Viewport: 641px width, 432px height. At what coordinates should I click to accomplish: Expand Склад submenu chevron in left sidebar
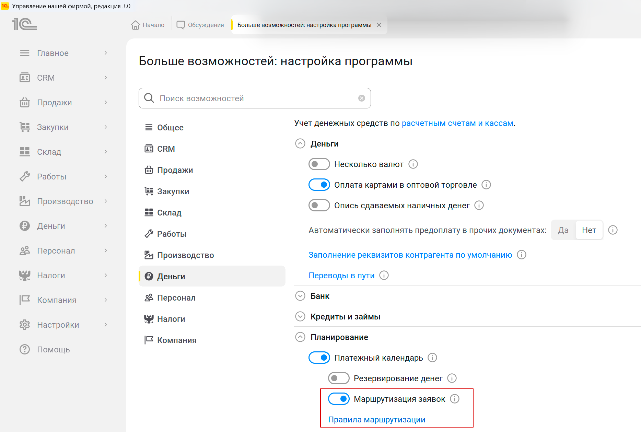pos(106,152)
